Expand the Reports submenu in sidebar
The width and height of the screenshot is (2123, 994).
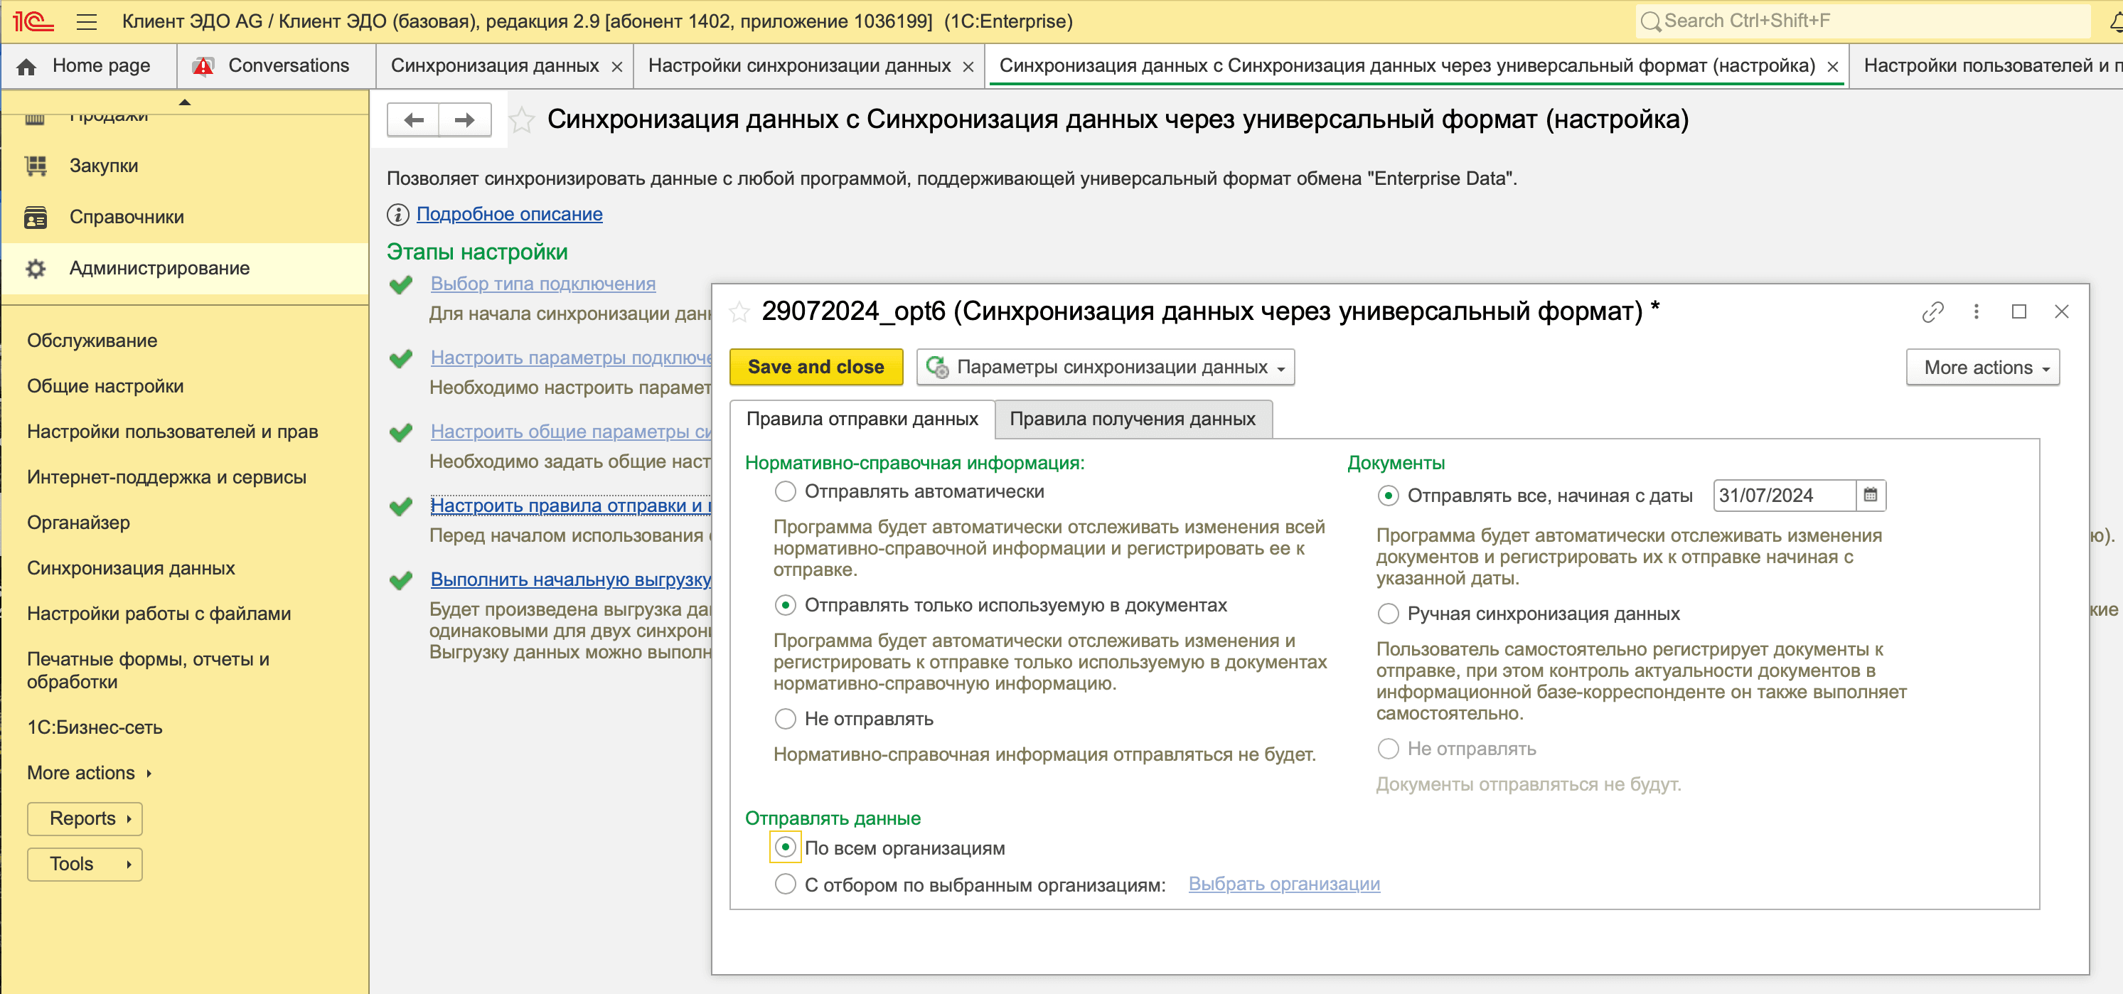[84, 818]
